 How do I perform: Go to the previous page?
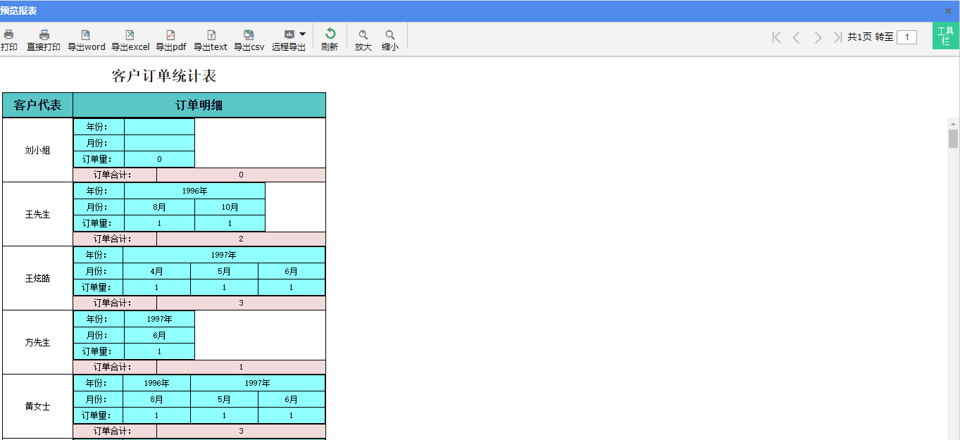pos(797,37)
